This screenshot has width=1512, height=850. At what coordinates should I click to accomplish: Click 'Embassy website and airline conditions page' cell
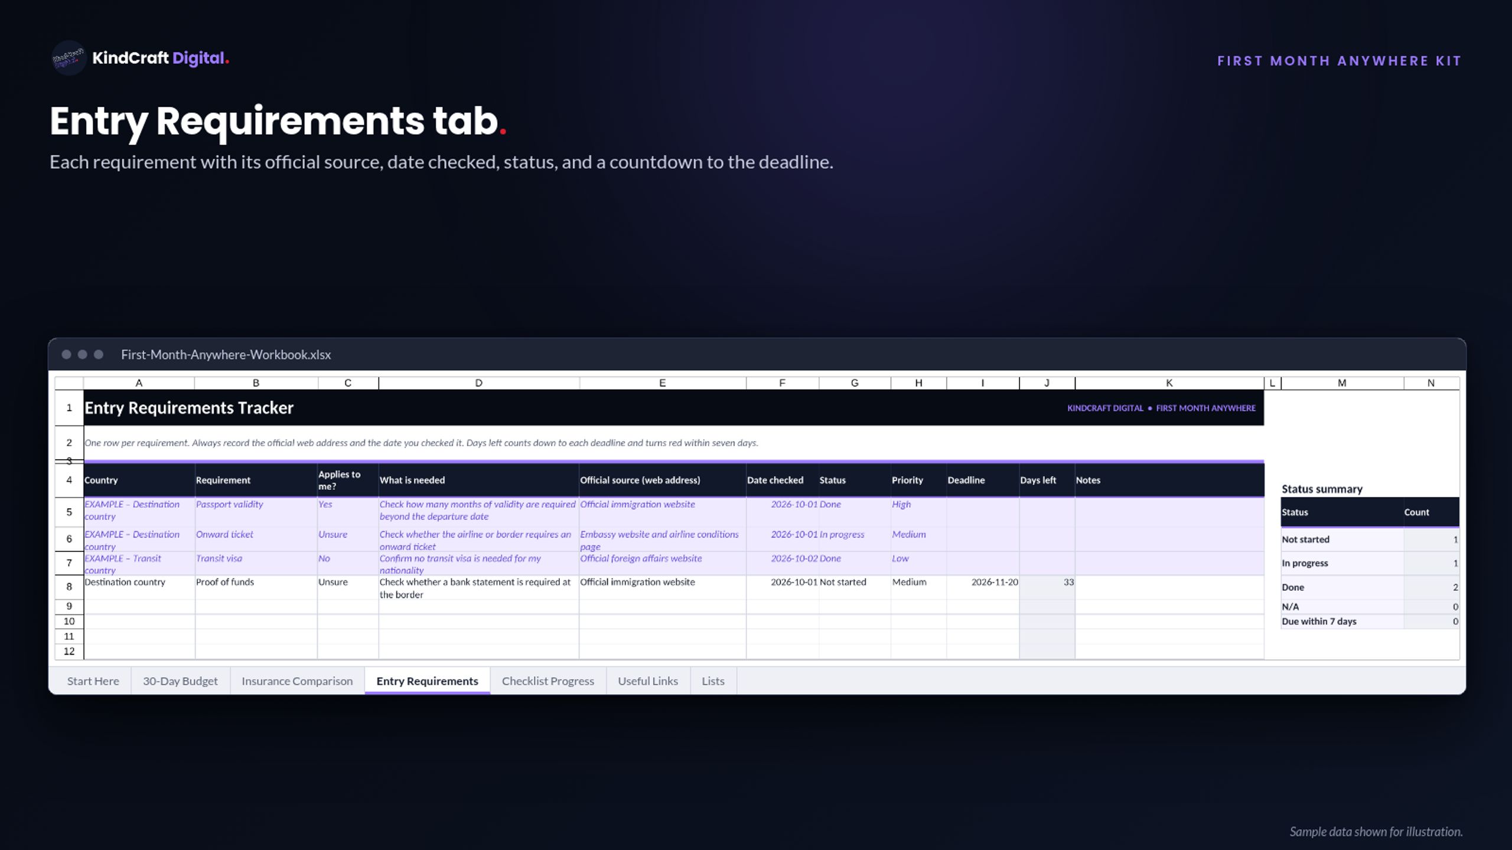(662, 540)
